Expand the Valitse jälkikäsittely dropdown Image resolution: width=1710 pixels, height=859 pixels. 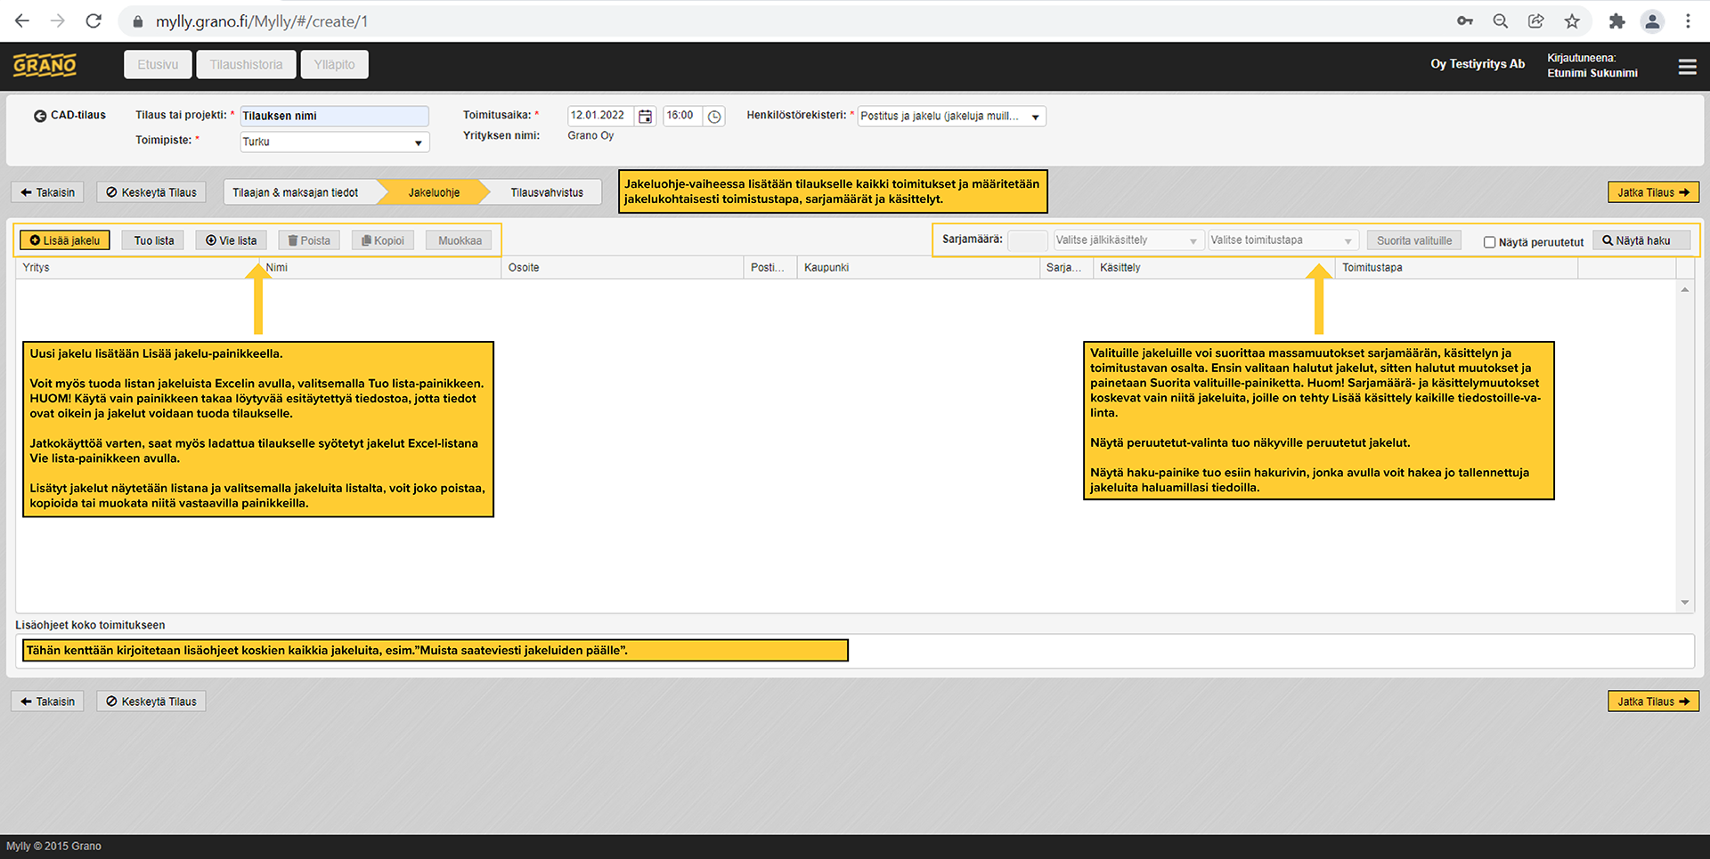pos(1127,240)
